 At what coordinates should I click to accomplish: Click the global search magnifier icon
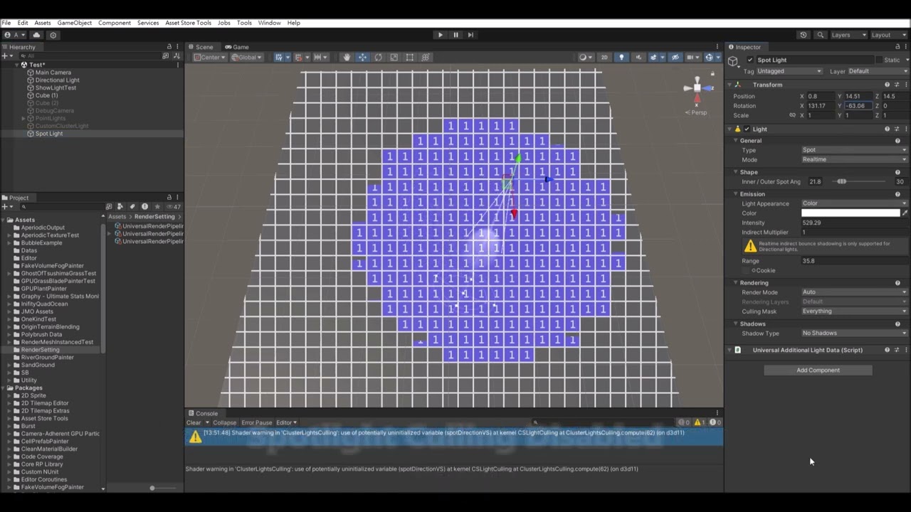pos(821,35)
